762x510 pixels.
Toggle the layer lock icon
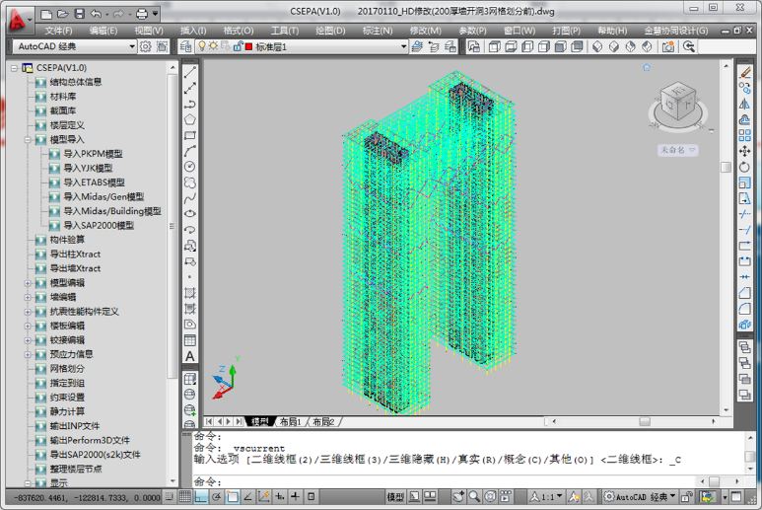tap(238, 46)
